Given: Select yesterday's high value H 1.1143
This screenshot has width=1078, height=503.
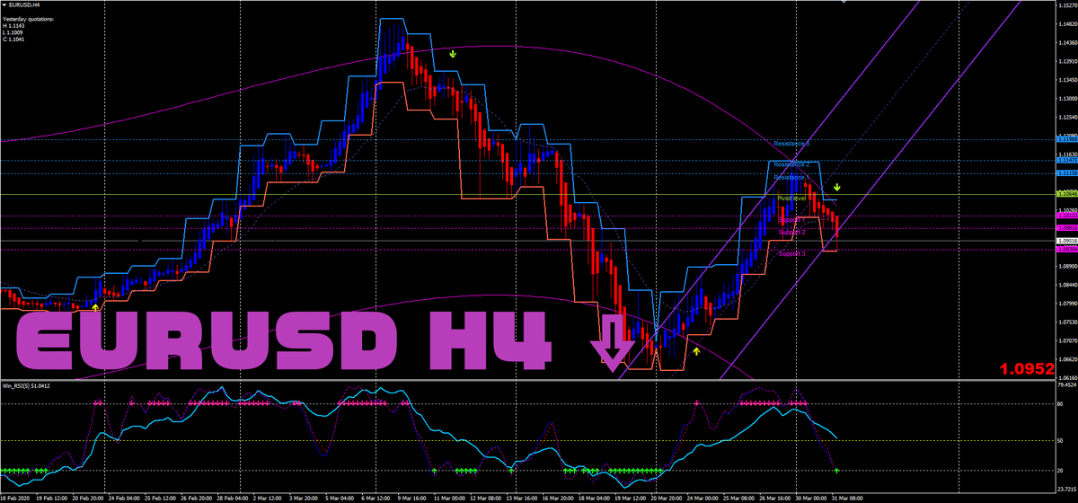Looking at the screenshot, I should (15, 26).
